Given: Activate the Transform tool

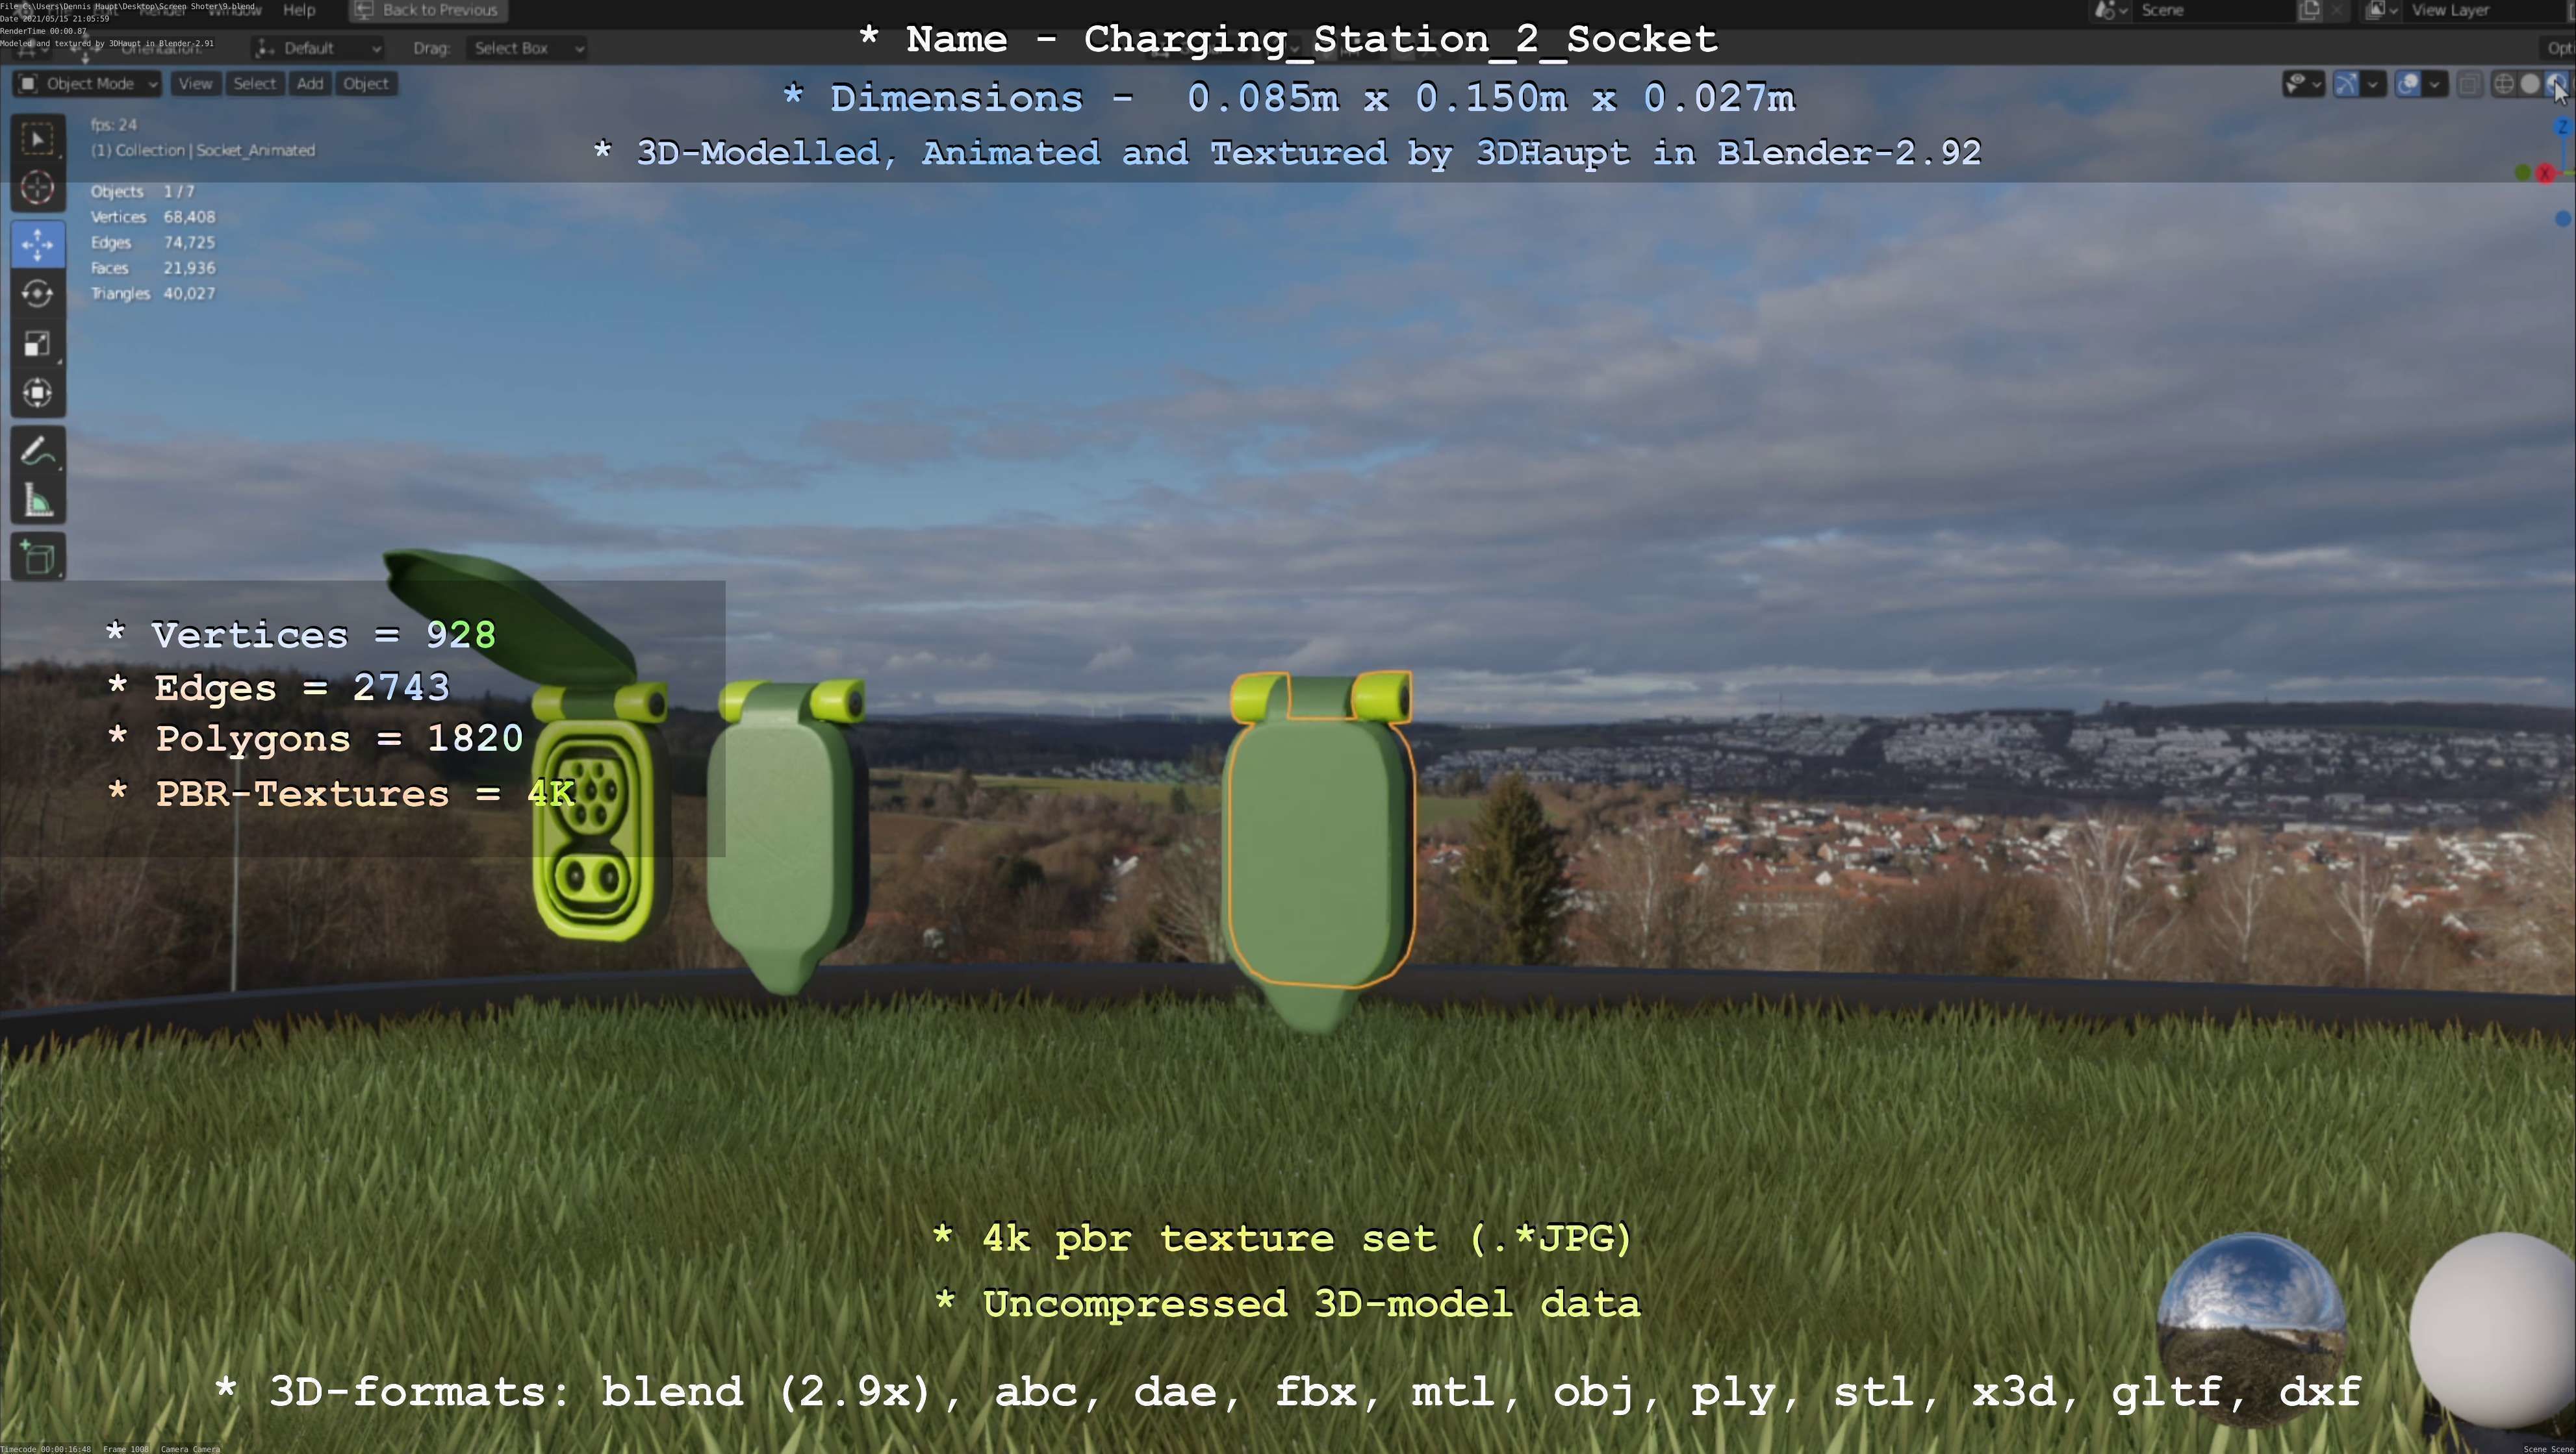Looking at the screenshot, I should (x=38, y=393).
